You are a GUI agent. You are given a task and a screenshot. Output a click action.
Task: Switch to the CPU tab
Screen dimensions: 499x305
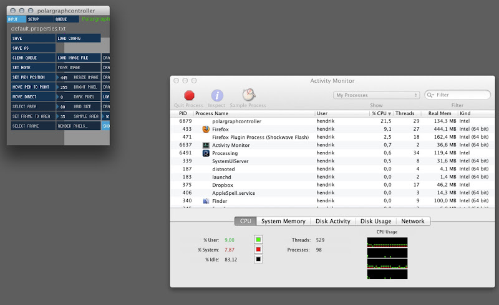tap(245, 221)
